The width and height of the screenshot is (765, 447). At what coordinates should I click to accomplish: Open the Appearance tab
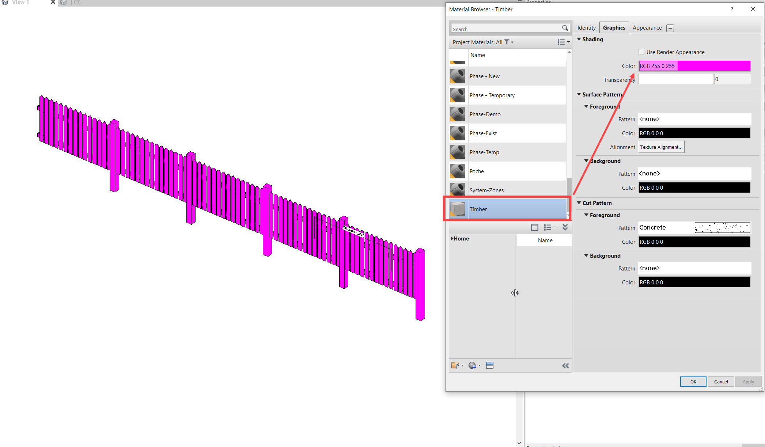(647, 27)
